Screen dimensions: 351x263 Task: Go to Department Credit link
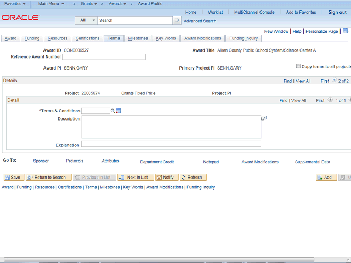pos(157,162)
